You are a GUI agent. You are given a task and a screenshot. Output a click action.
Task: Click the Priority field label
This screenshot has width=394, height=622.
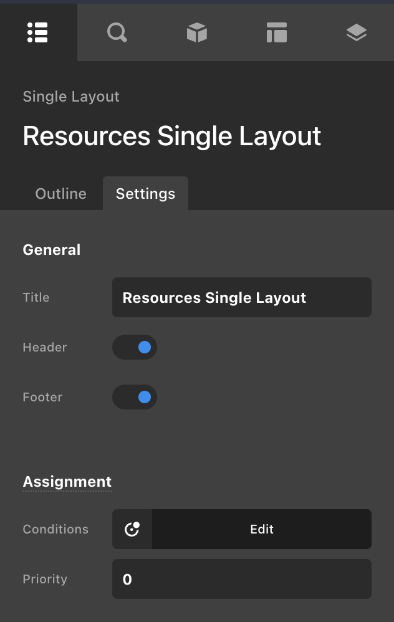coord(45,579)
